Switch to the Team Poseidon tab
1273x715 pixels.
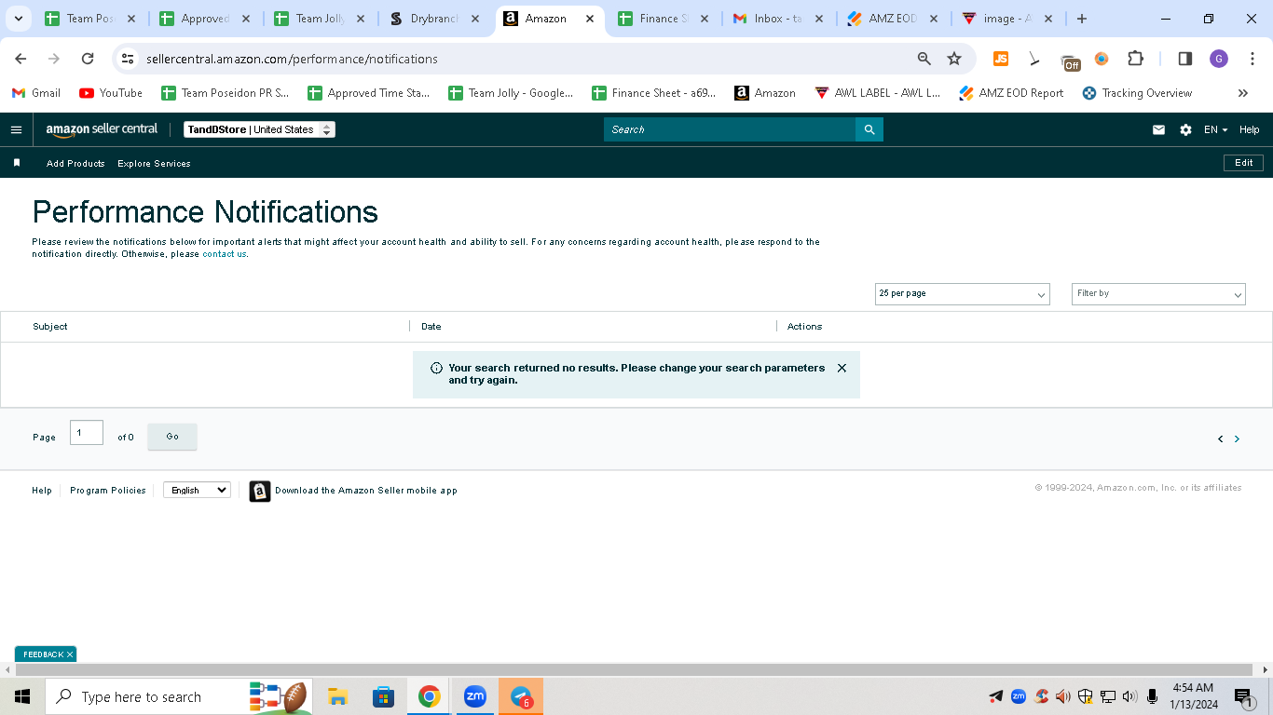[x=90, y=19]
